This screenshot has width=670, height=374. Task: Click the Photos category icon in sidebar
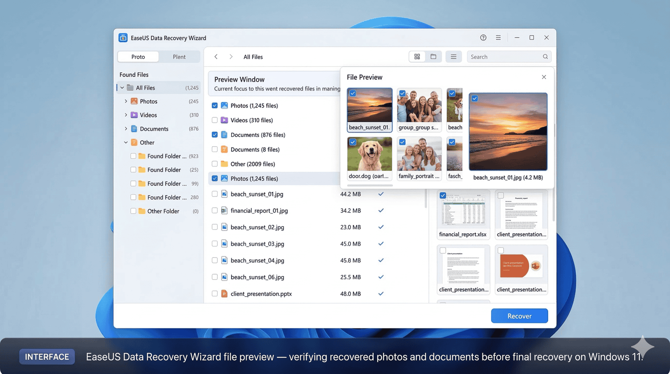pos(134,101)
